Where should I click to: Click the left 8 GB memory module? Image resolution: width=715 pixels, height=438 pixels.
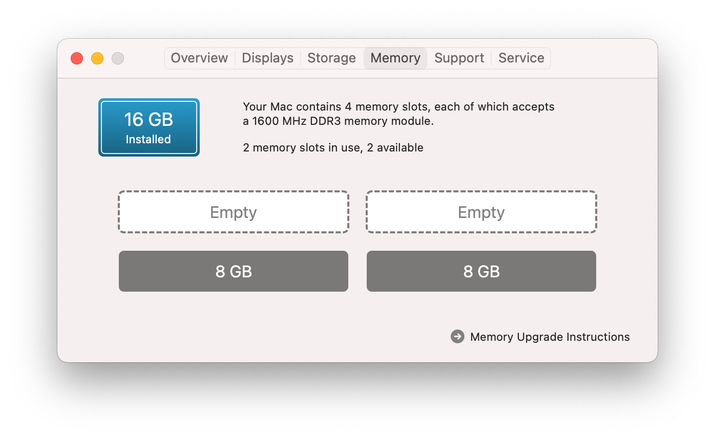(x=234, y=271)
